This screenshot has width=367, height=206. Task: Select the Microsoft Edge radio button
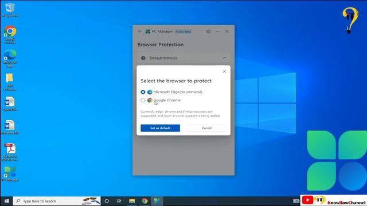tap(143, 92)
